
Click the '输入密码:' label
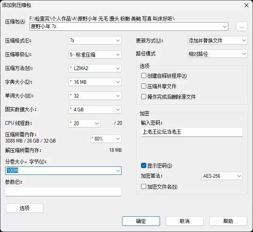click(x=151, y=123)
